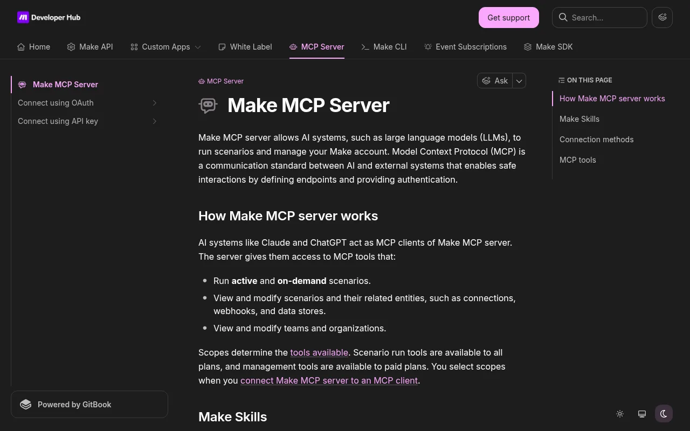Jump to Connection methods in page outline
Screen dimensions: 690x431
pos(597,140)
